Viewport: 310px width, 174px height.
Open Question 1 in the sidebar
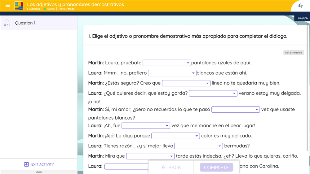38,23
